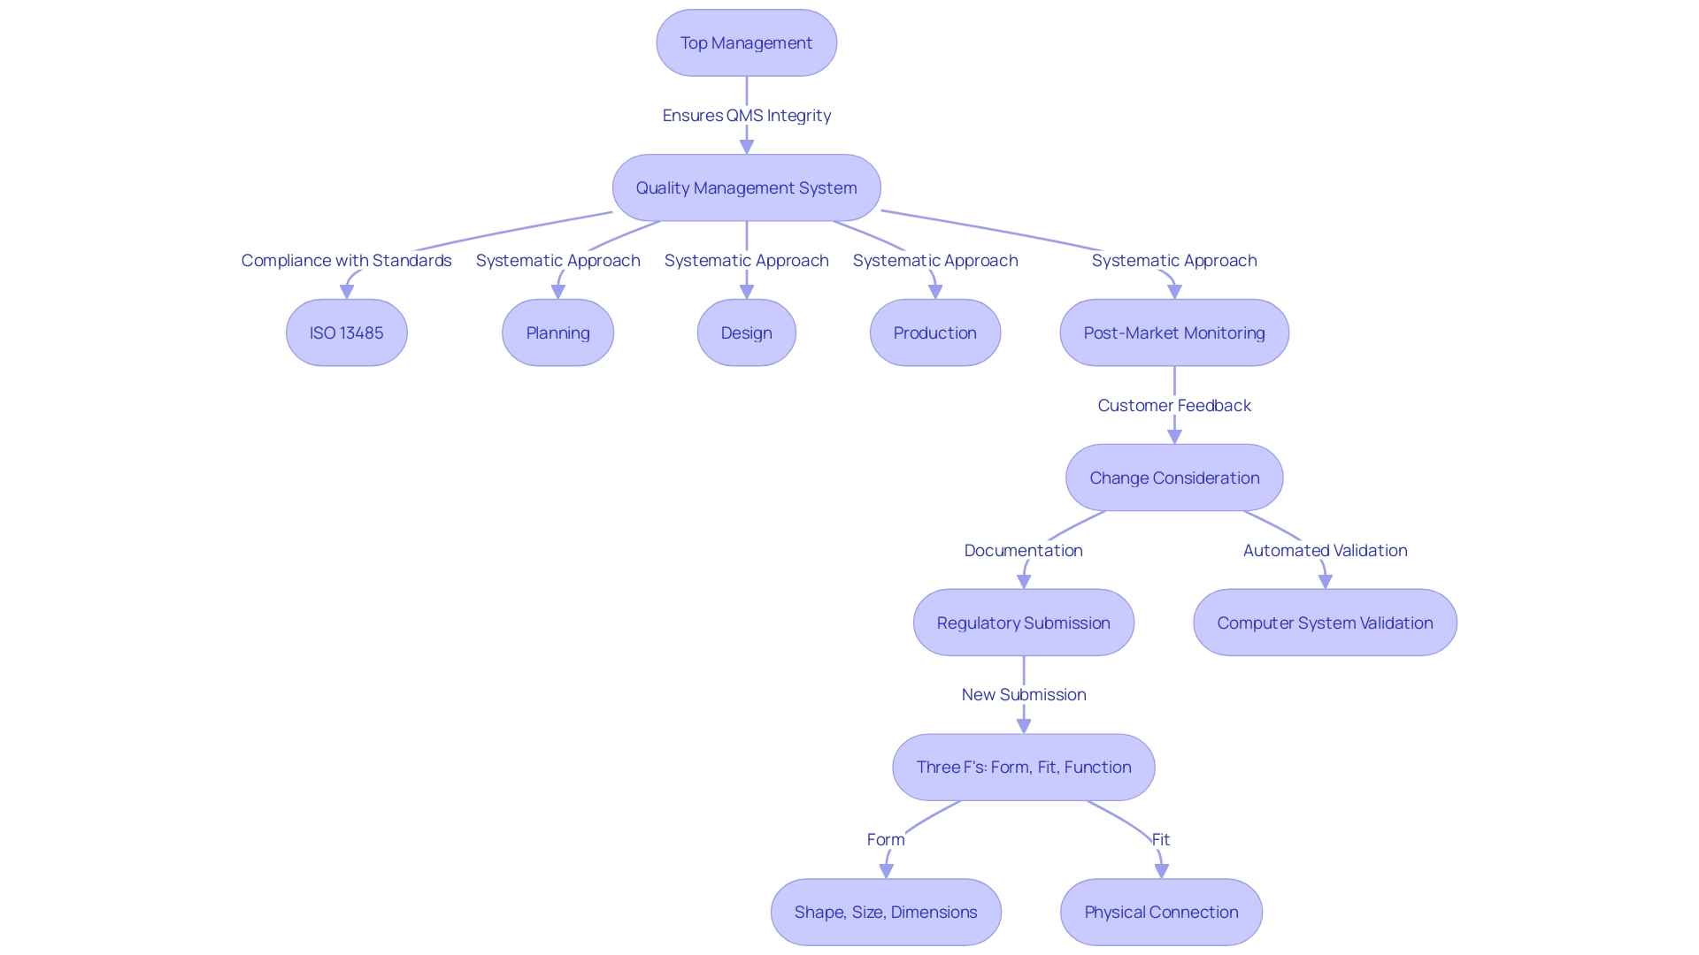The width and height of the screenshot is (1699, 955).
Task: Click the Top Management node icon
Action: [x=746, y=43]
